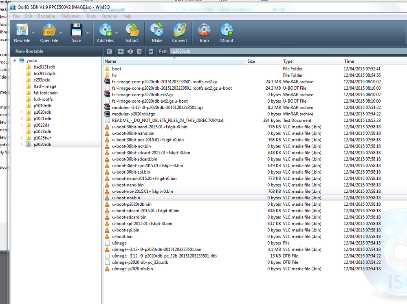Click the rename icon in path bar
This screenshot has width=407, height=304.
click(x=130, y=51)
